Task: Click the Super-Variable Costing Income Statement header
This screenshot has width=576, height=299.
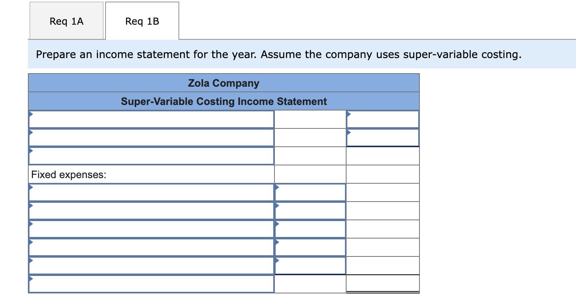Action: coord(223,101)
